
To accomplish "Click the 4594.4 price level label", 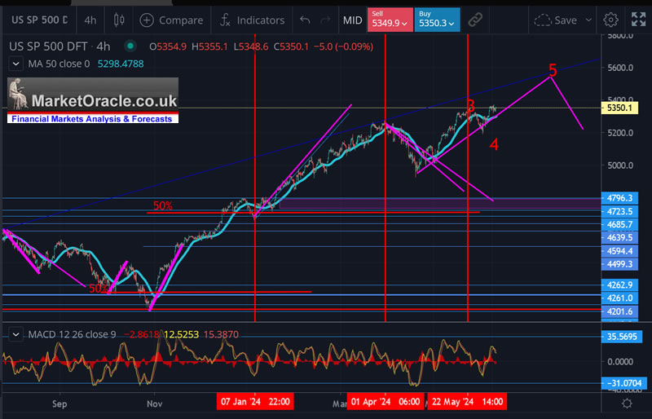I will (x=619, y=251).
